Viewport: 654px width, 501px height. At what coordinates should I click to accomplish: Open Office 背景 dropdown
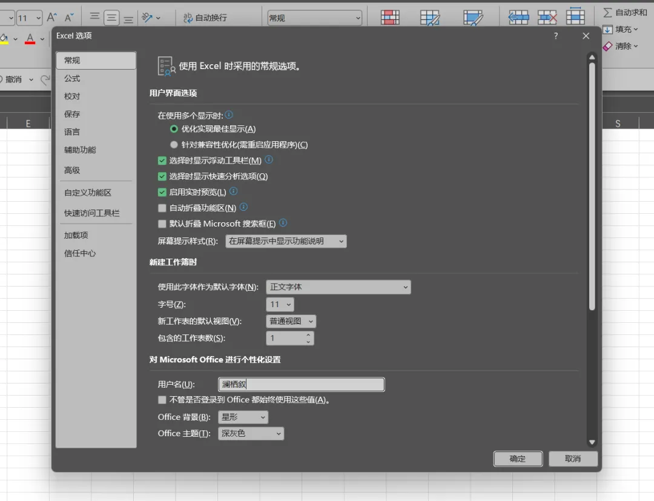pos(243,417)
